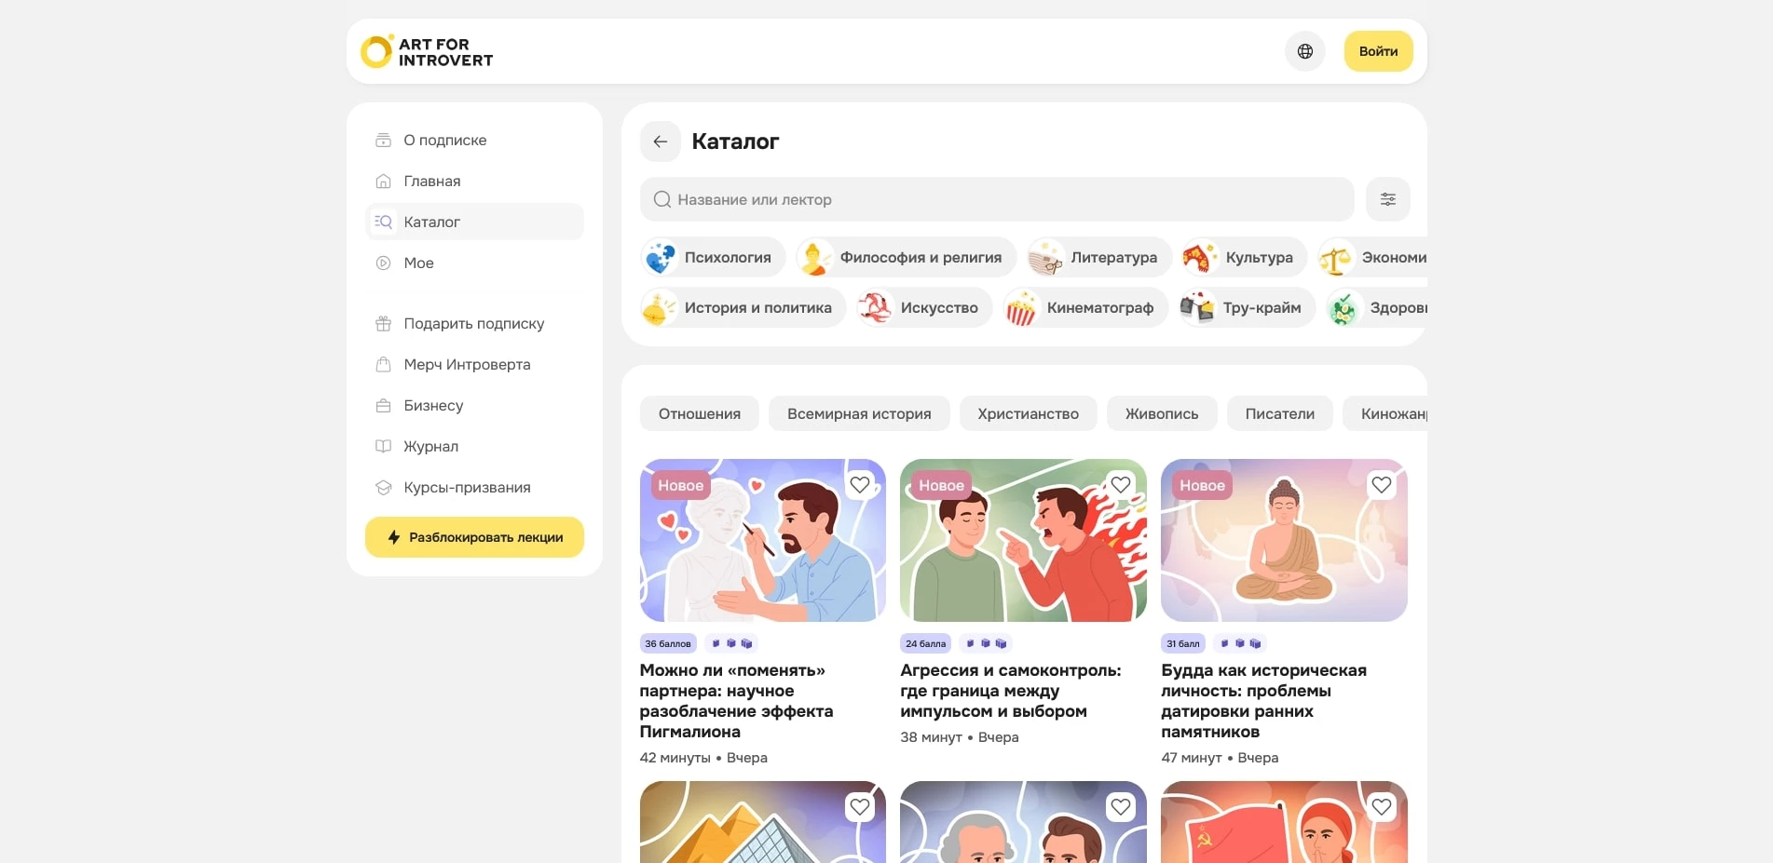Favorite the pyramid lecture card below
The width and height of the screenshot is (1773, 863).
click(859, 807)
